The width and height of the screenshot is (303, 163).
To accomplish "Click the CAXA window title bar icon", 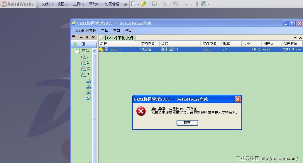I will (74, 23).
